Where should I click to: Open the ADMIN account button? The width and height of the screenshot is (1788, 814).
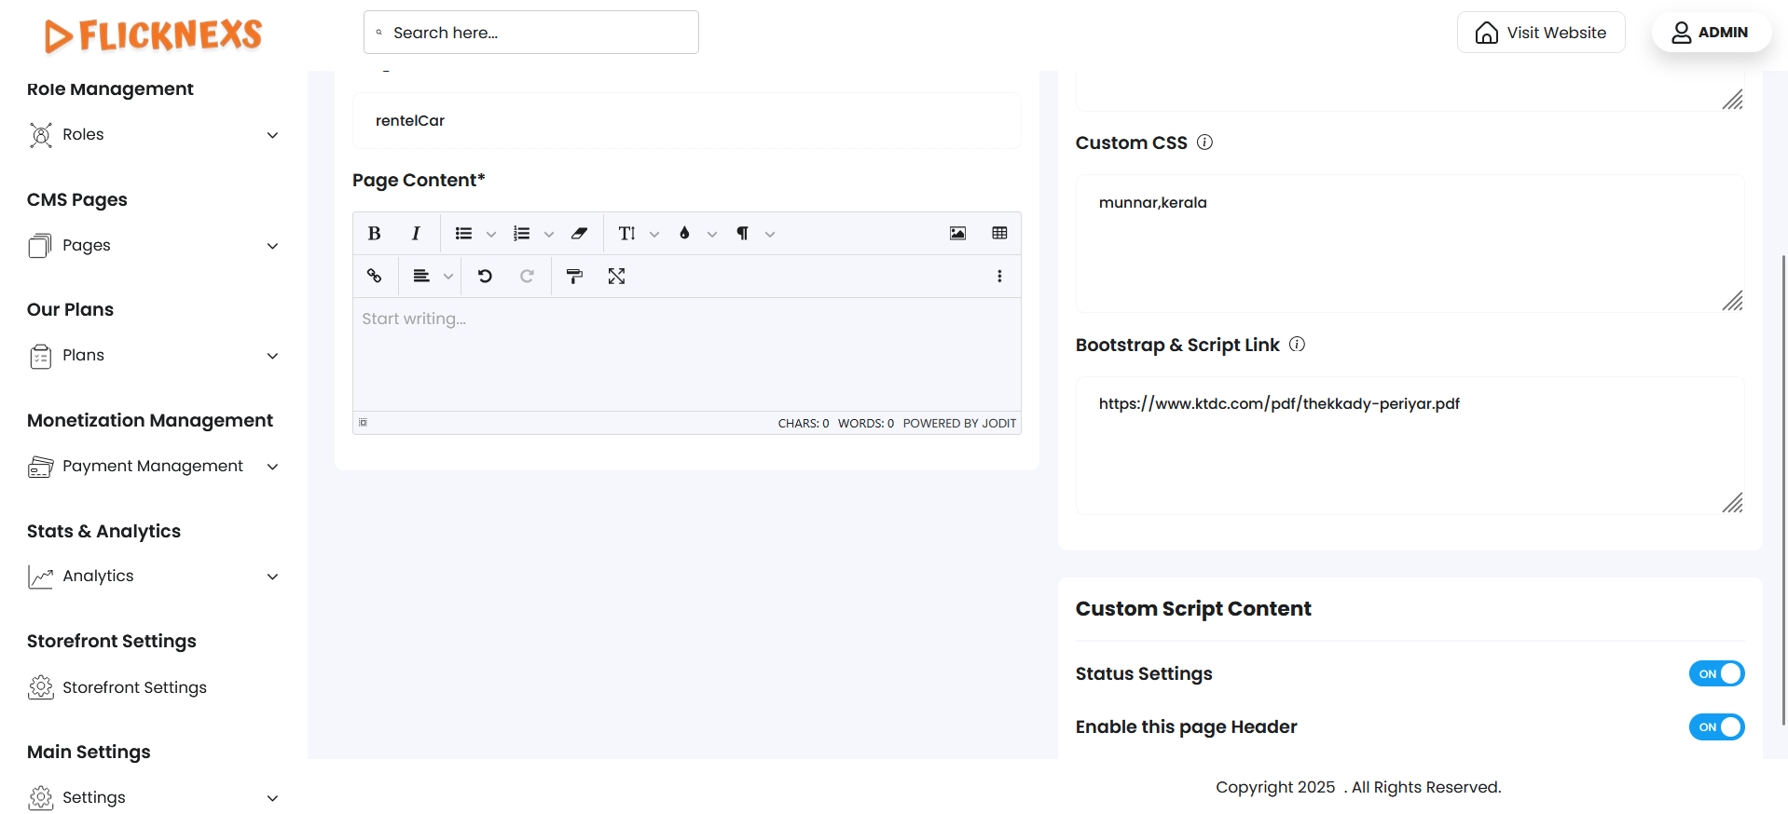click(x=1710, y=33)
